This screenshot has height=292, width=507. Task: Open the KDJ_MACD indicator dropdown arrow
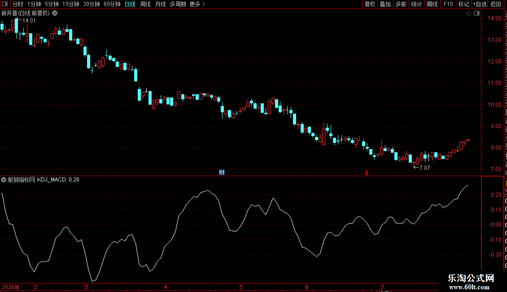4,180
